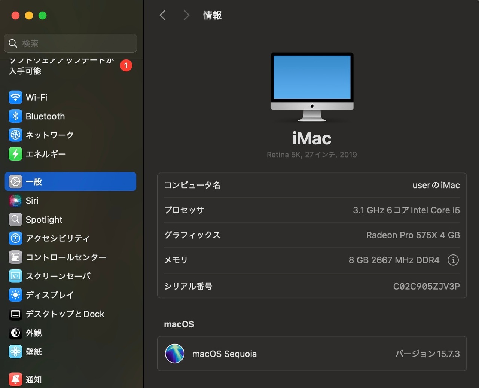Select the デスクトップとDock icon

pos(15,314)
